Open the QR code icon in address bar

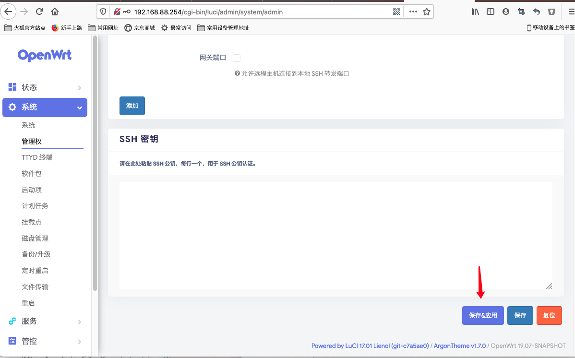pos(396,12)
